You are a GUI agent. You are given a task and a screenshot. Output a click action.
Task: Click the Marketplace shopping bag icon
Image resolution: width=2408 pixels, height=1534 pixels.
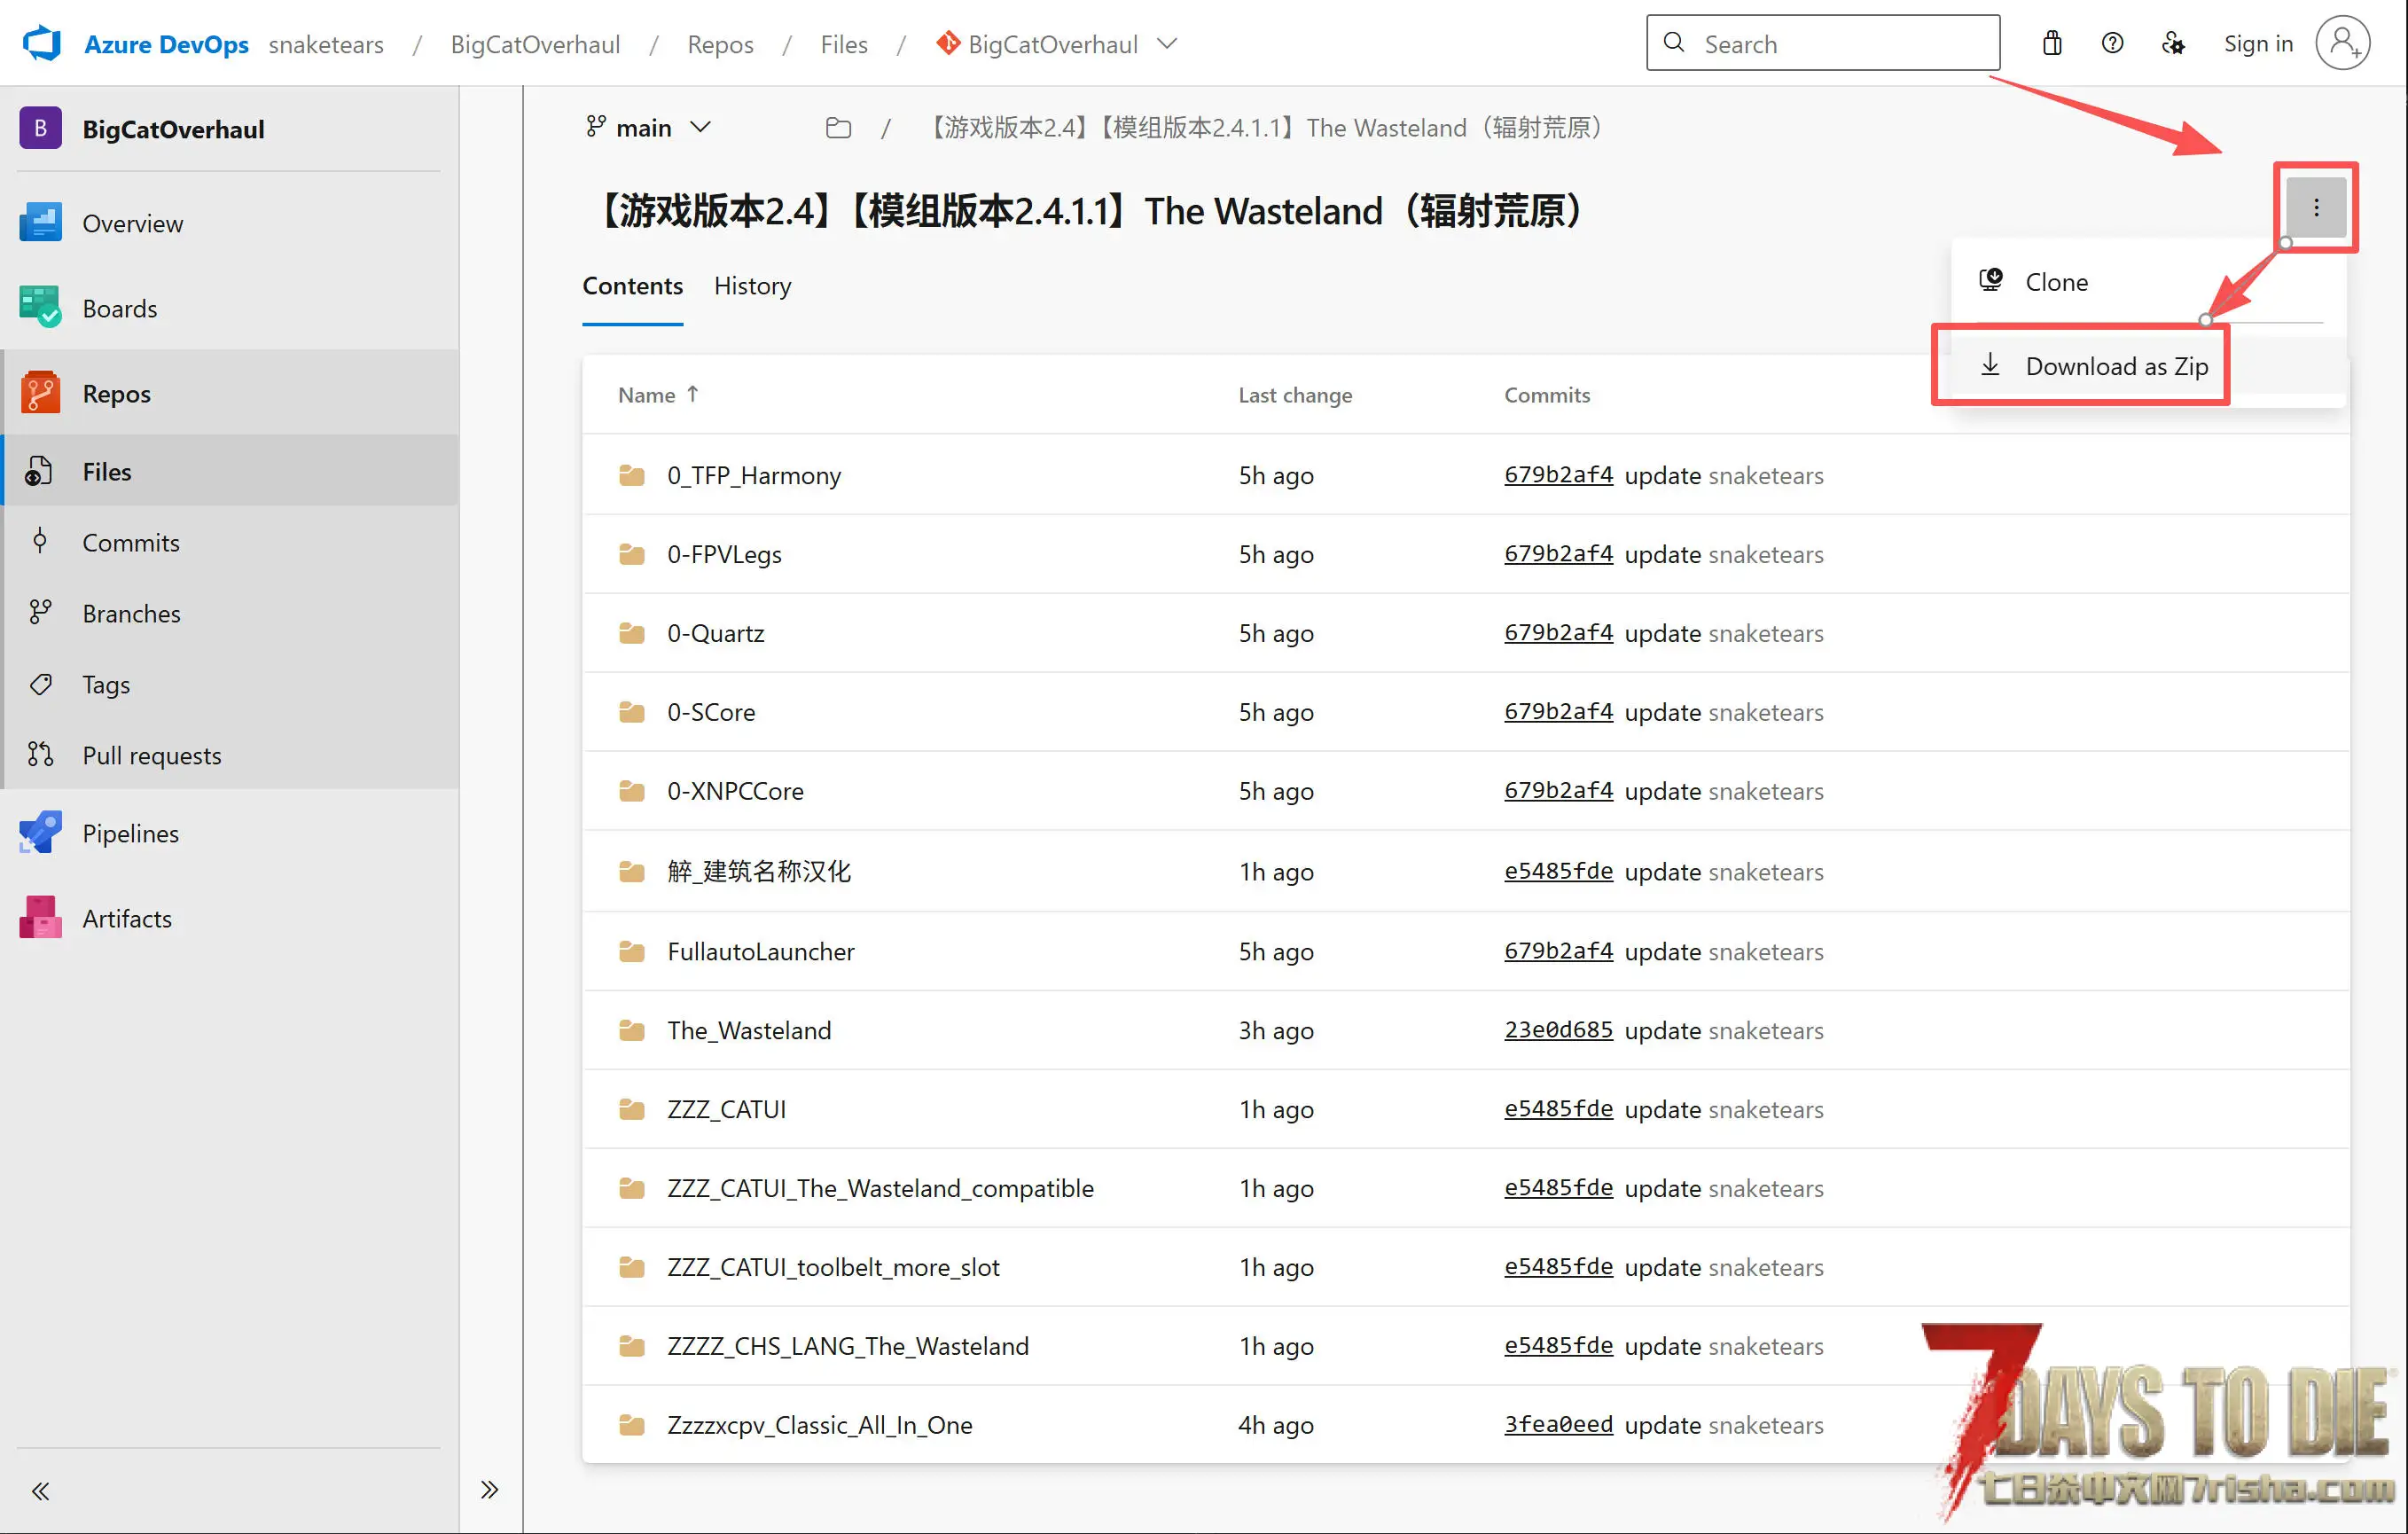2052,44
